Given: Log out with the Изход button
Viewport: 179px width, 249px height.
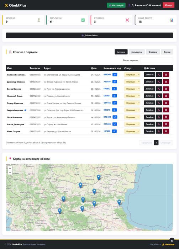Looking at the screenshot, I should [169, 5].
